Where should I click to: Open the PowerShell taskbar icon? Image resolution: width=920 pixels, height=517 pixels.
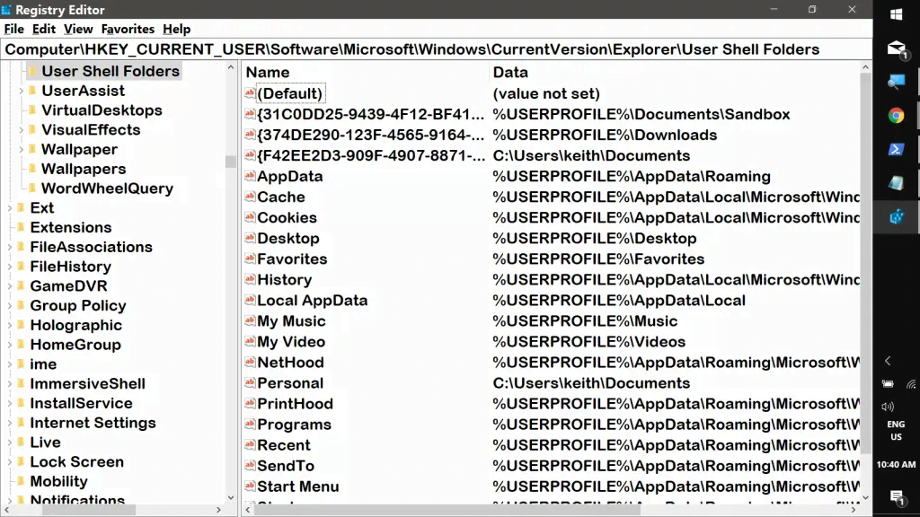(896, 149)
